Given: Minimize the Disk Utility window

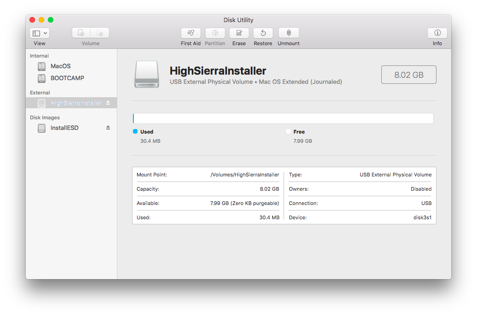Looking at the screenshot, I should (x=41, y=20).
